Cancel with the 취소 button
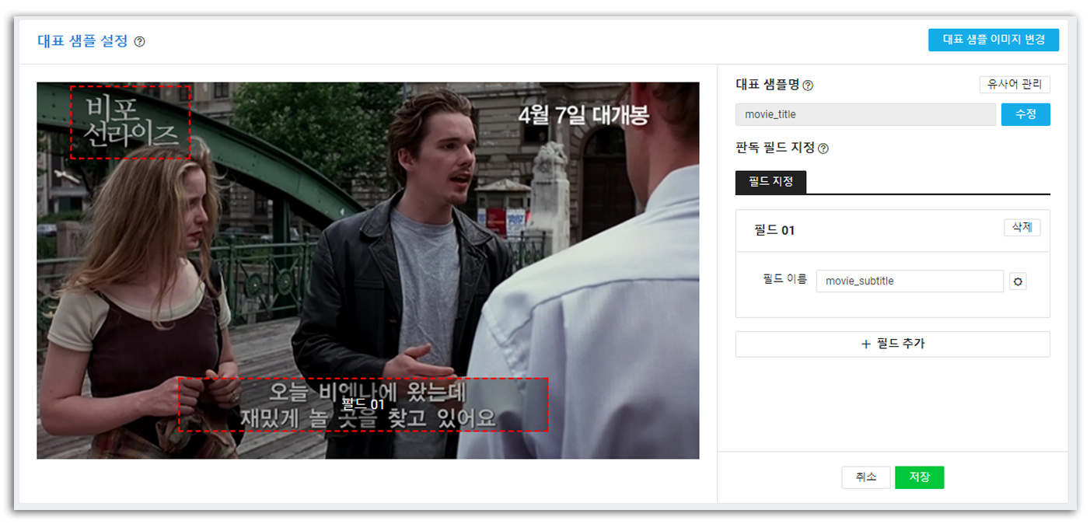The width and height of the screenshot is (1090, 531). click(x=865, y=477)
